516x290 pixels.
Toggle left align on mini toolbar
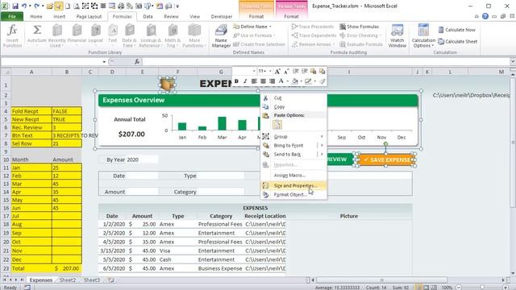(x=254, y=81)
